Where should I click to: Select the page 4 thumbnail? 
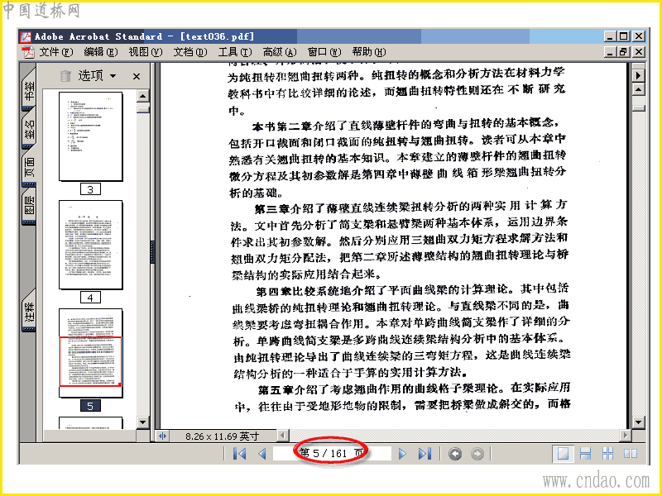point(91,245)
